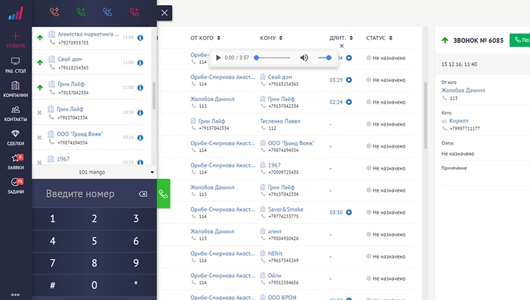Play recording of 02:24 call
The image size is (530, 300).
click(x=349, y=102)
